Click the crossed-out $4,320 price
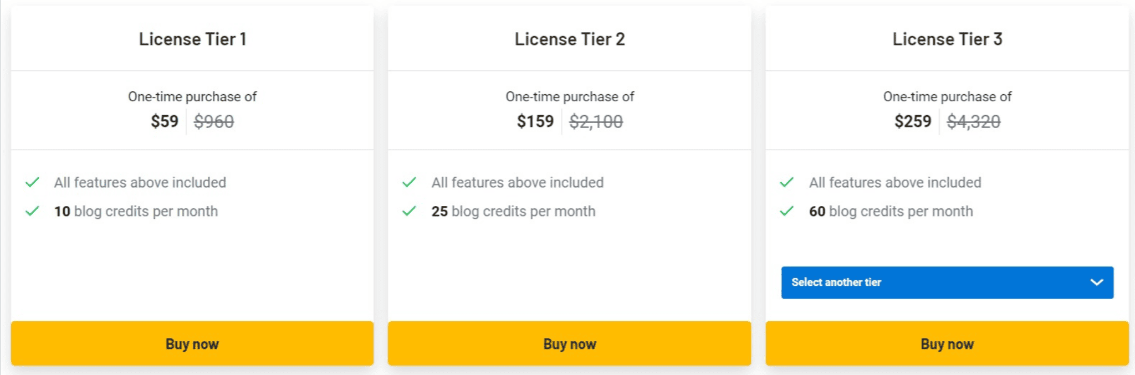The image size is (1135, 375). click(x=974, y=121)
